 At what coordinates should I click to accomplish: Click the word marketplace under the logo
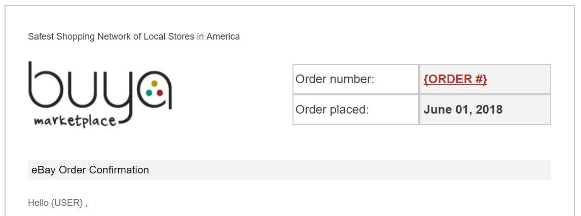pyautogui.click(x=75, y=121)
